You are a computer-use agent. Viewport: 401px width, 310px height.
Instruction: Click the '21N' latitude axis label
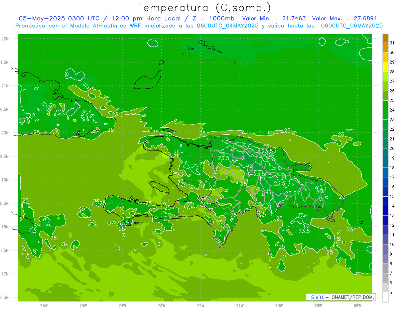point(5,86)
